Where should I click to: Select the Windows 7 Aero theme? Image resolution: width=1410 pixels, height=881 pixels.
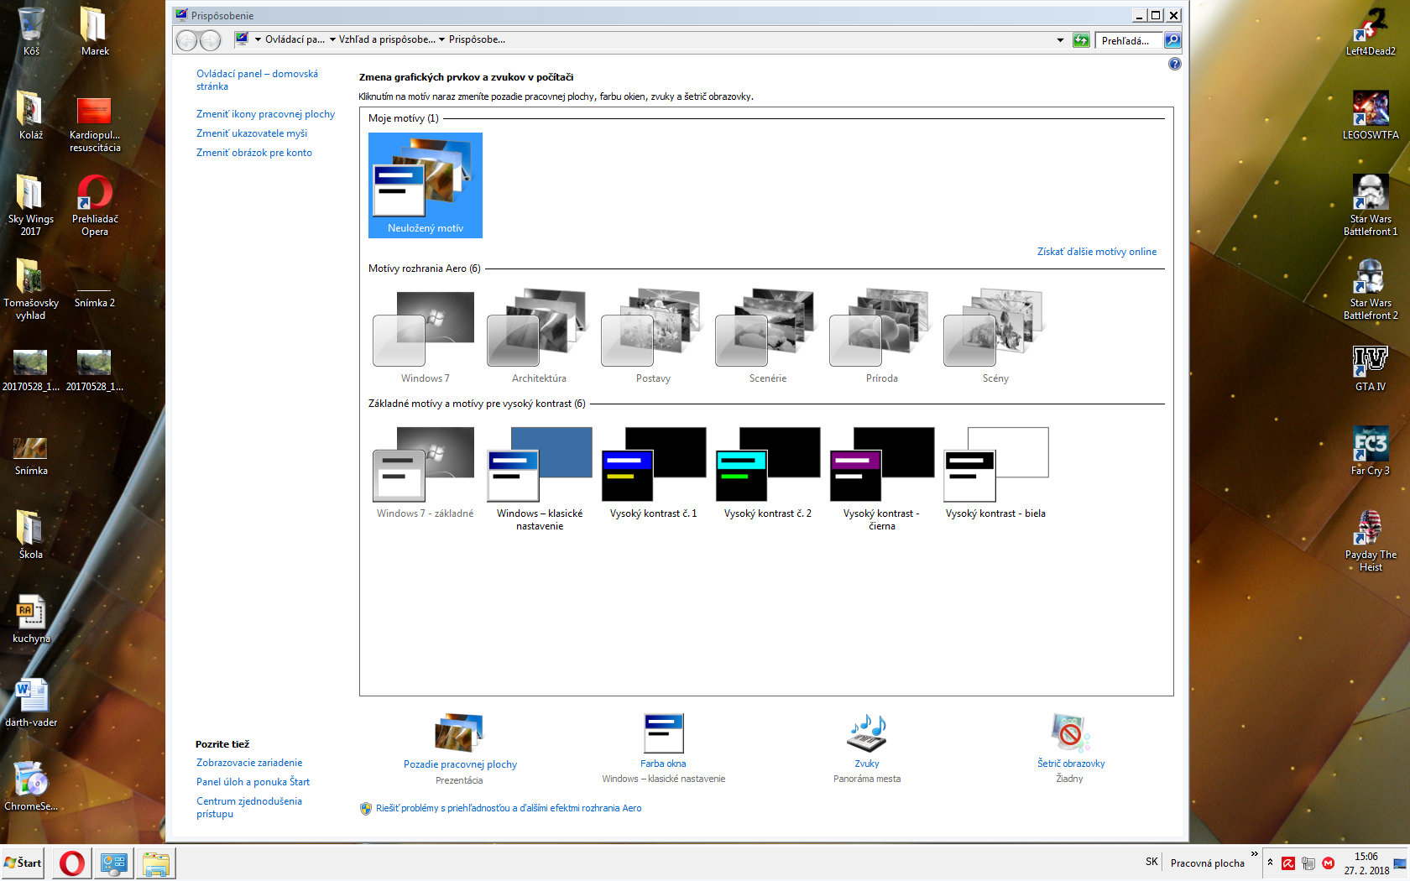point(426,336)
